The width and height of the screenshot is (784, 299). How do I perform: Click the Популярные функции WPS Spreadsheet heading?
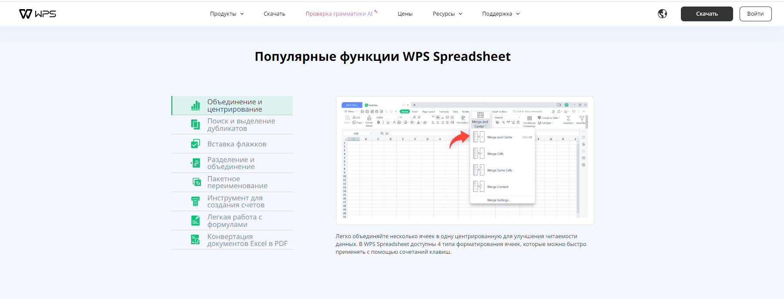tap(382, 56)
